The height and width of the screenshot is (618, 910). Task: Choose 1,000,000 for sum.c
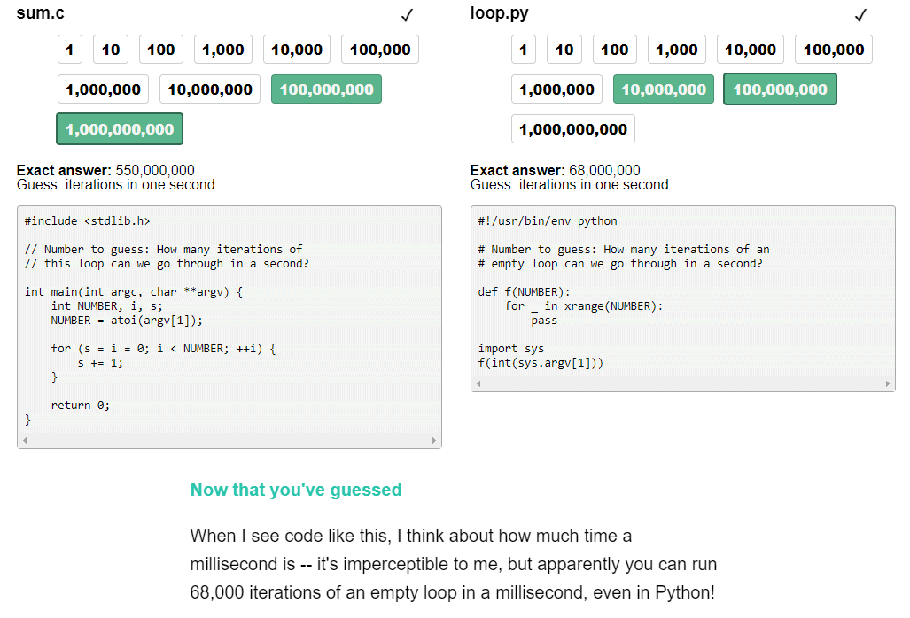click(104, 89)
